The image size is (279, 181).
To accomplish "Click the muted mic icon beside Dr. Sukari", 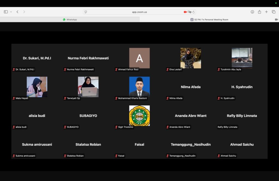I will 14,70.
